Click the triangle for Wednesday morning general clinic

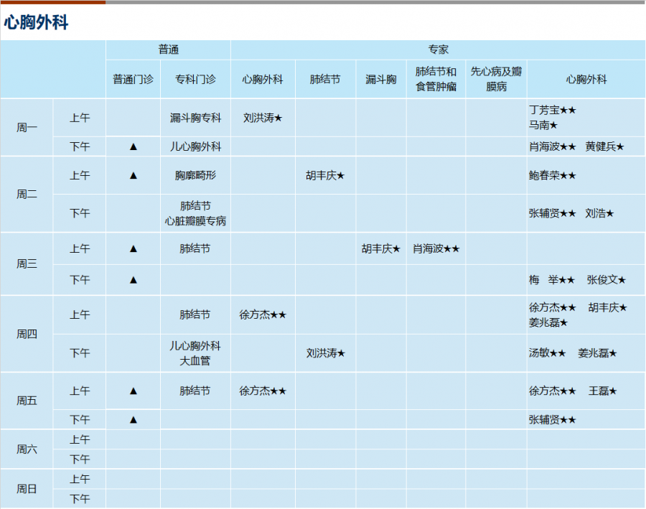[133, 248]
